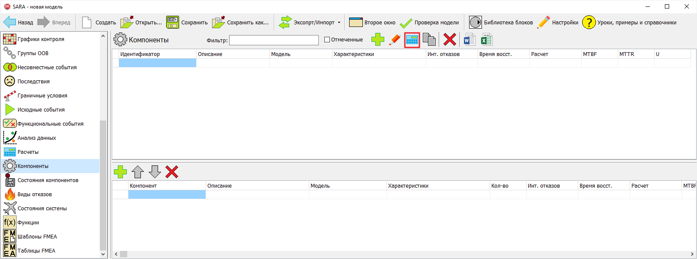Export the components to Word
Screen dimensions: 697x259
tap(470, 40)
